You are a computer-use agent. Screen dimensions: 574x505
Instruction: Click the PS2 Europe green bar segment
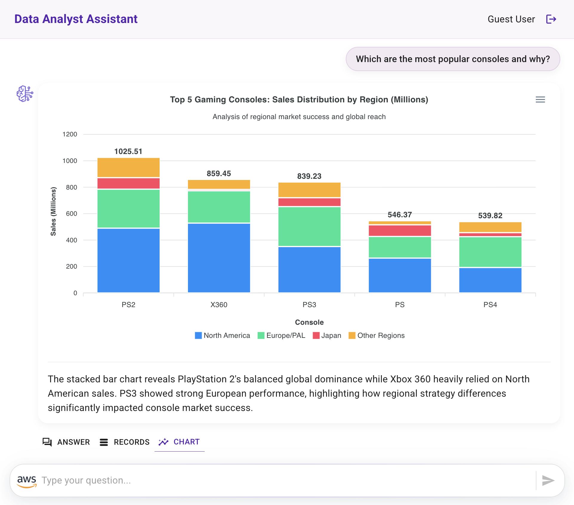coord(129,209)
